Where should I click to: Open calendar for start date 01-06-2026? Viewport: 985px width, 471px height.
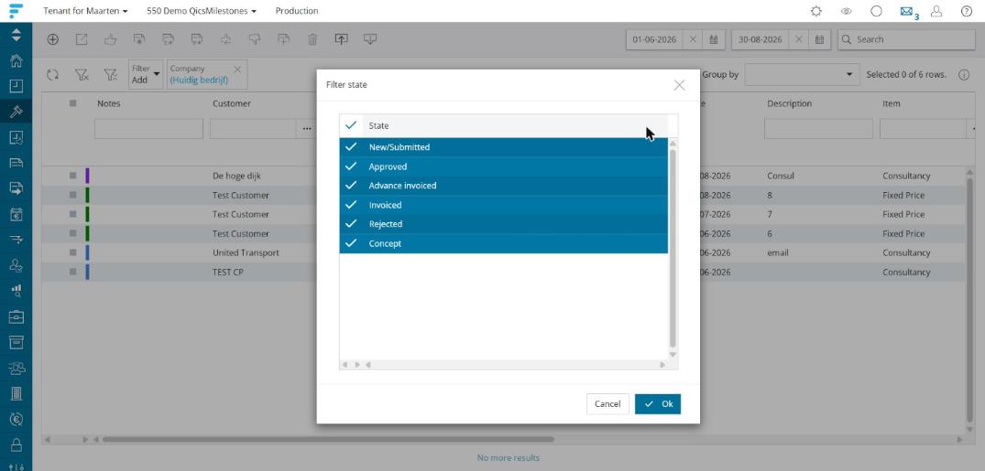point(714,39)
